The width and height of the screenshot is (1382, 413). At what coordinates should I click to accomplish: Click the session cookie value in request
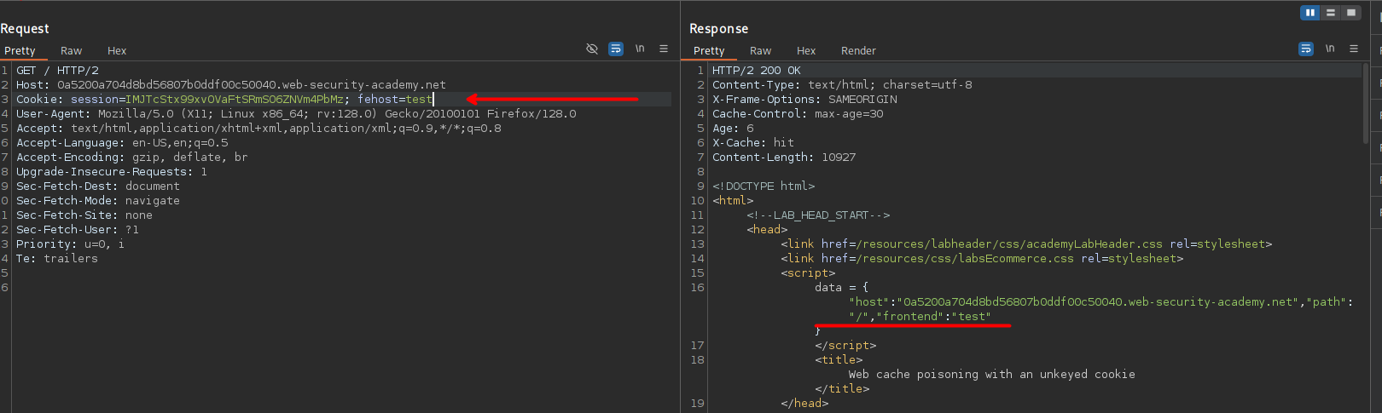tap(235, 100)
